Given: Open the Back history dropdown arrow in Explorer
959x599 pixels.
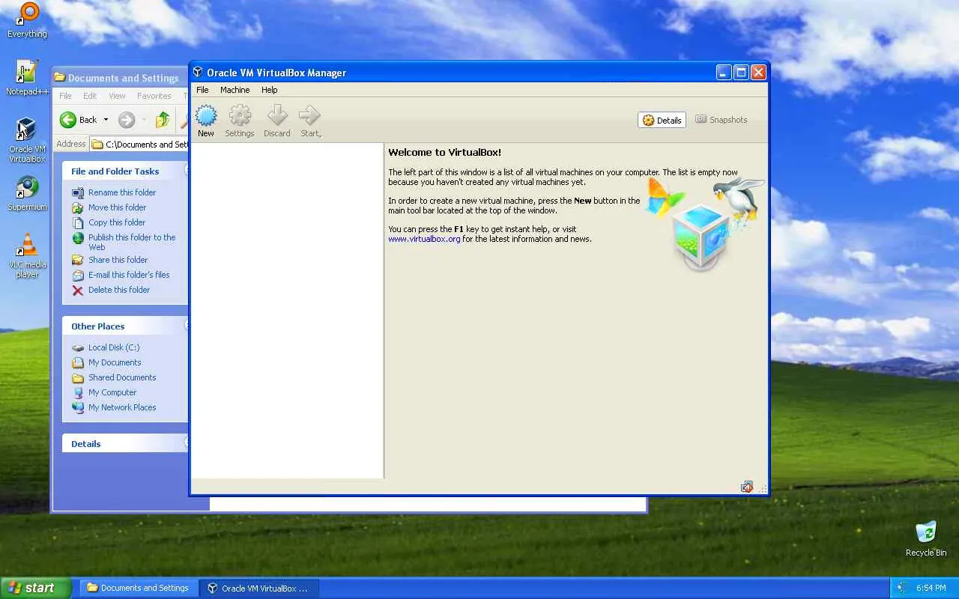Looking at the screenshot, I should pos(106,120).
